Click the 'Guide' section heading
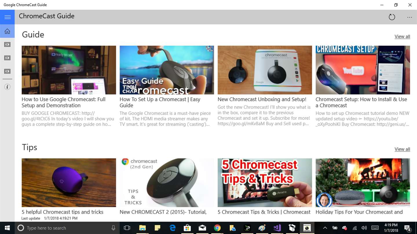This screenshot has height=234, width=417. [33, 35]
